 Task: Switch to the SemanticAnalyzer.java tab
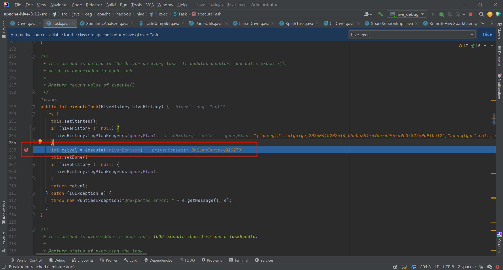107,23
